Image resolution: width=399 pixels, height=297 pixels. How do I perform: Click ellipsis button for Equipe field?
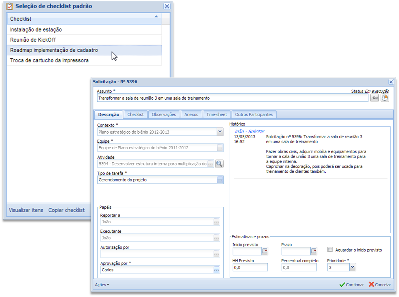coord(220,148)
